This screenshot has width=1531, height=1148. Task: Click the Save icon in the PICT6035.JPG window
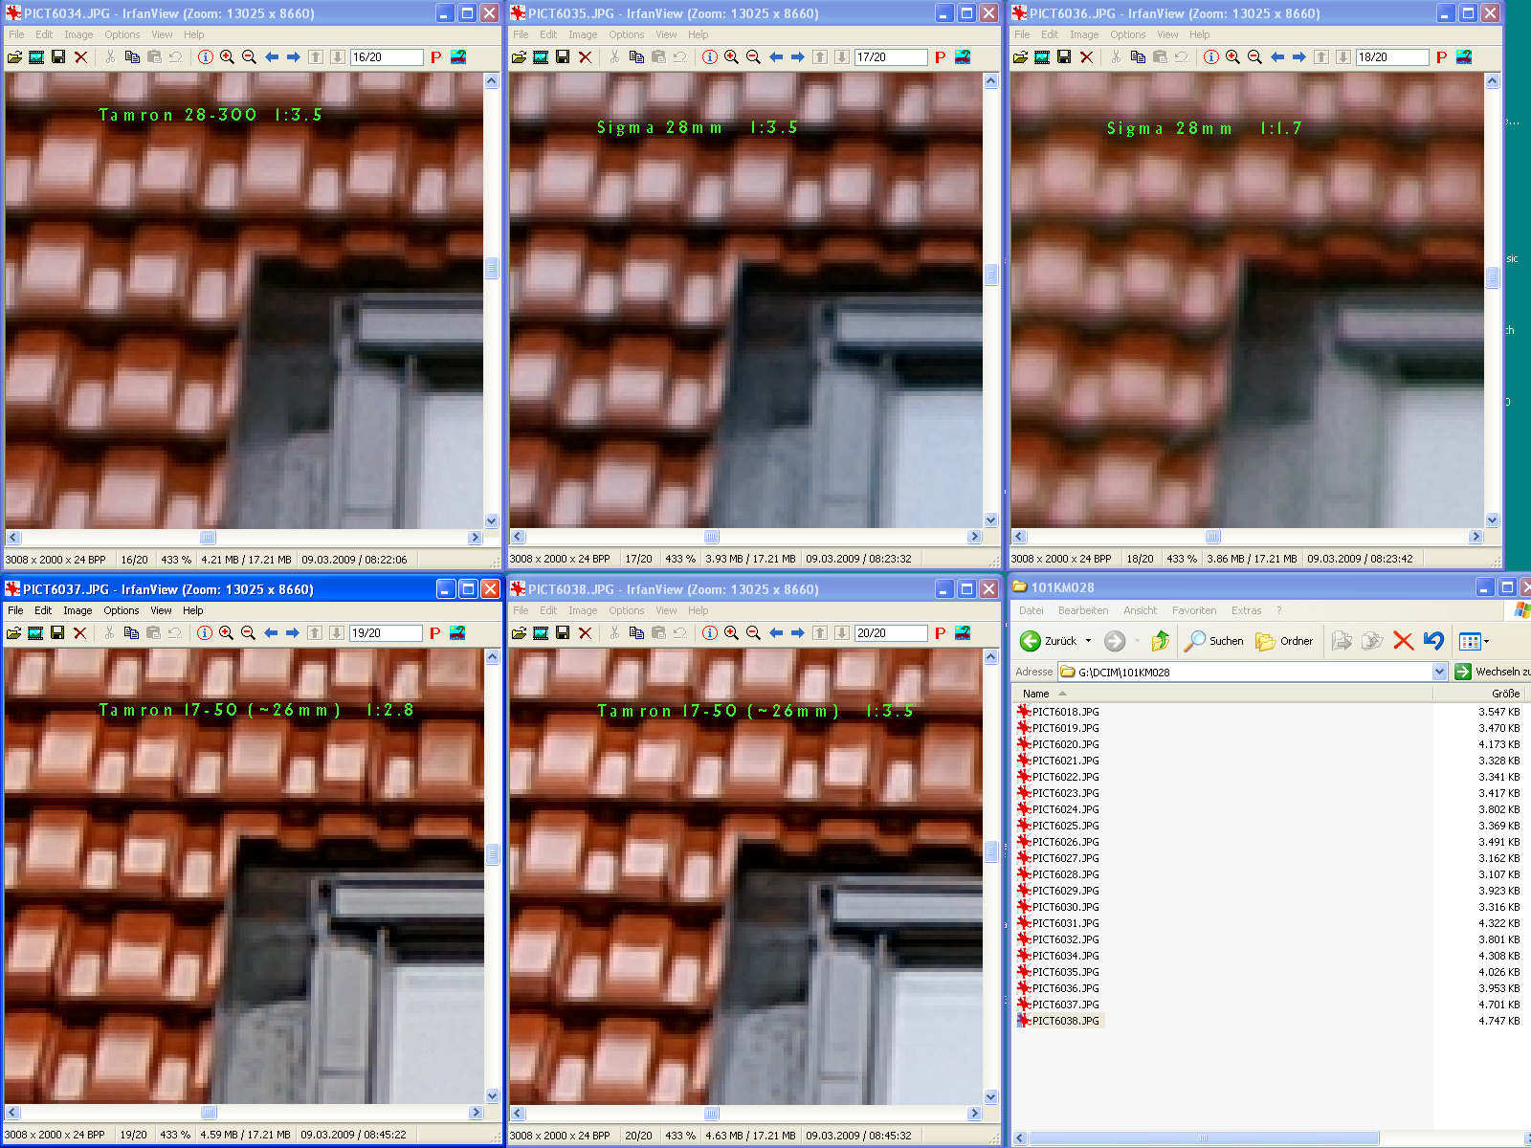click(x=563, y=57)
